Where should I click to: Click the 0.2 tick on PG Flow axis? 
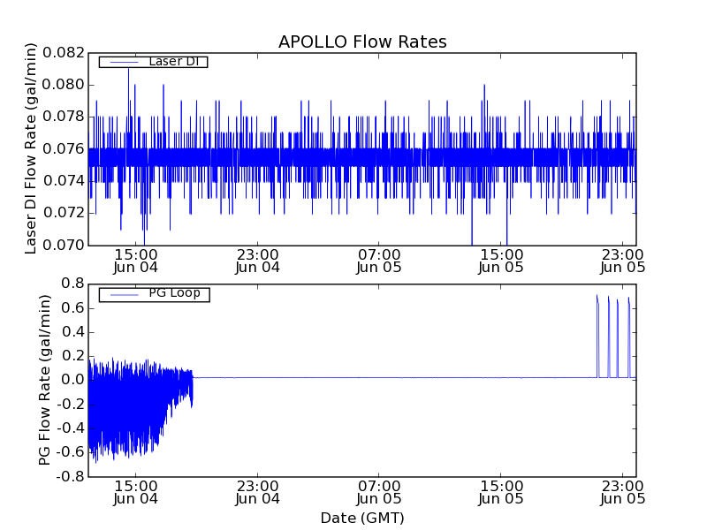point(73,356)
